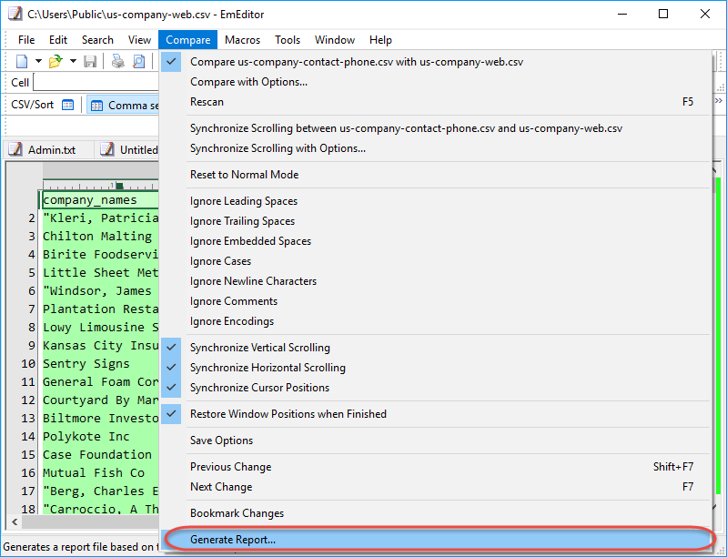
Task: Click the "Mutual Fish Co" row
Action: pos(100,472)
